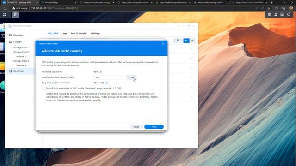Click the Storage Manager icon in DSM taskbar
Screen dimensions: 296x166
coord(15,14)
